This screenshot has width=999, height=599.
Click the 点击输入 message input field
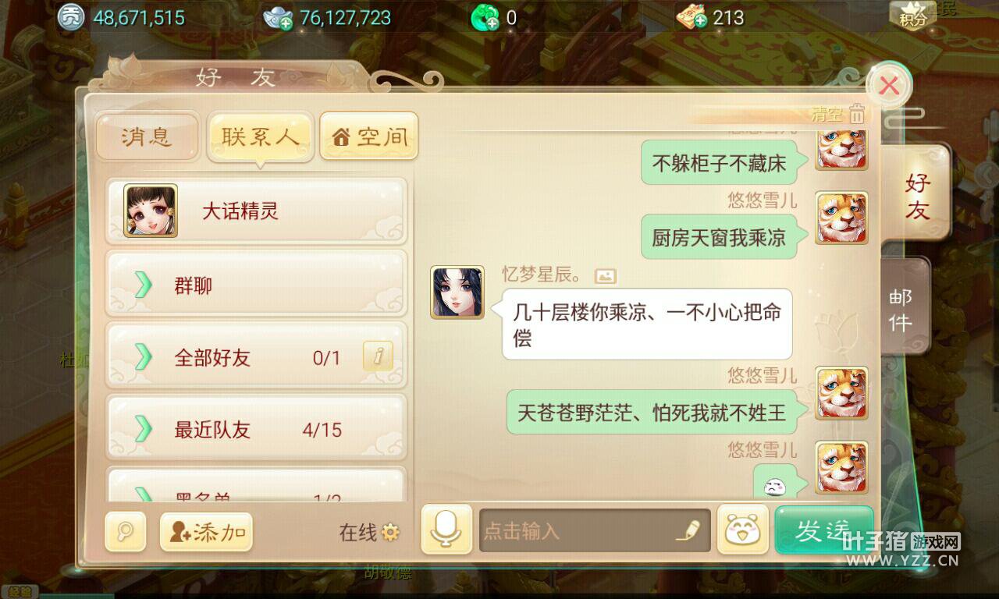tap(595, 530)
